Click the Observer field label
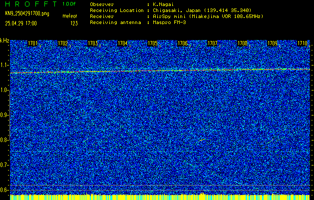 102,4
